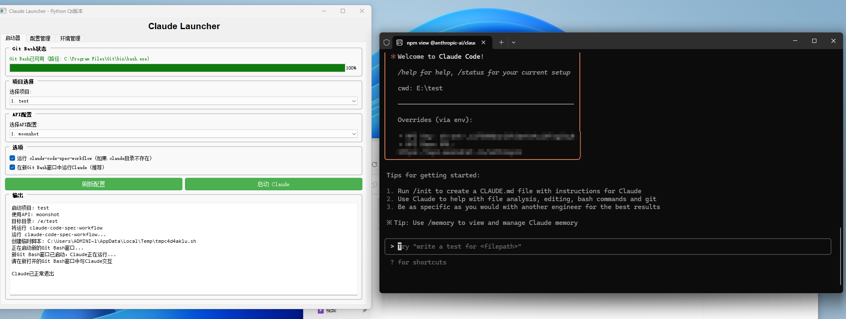Click the refresh icon behind the launcher window
The width and height of the screenshot is (846, 319).
point(374,164)
